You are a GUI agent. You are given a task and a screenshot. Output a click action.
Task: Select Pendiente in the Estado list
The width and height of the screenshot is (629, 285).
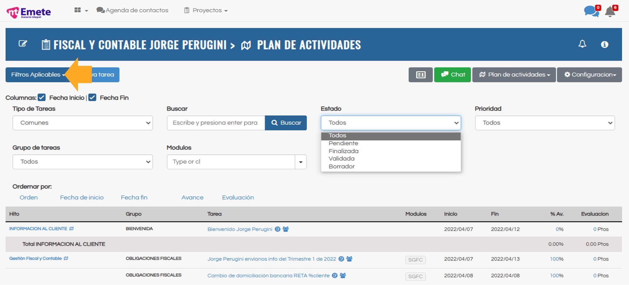tap(343, 143)
